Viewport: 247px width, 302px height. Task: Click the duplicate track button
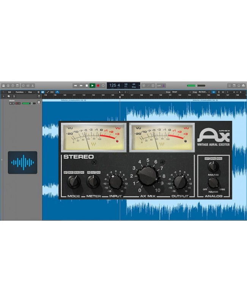click(x=9, y=96)
